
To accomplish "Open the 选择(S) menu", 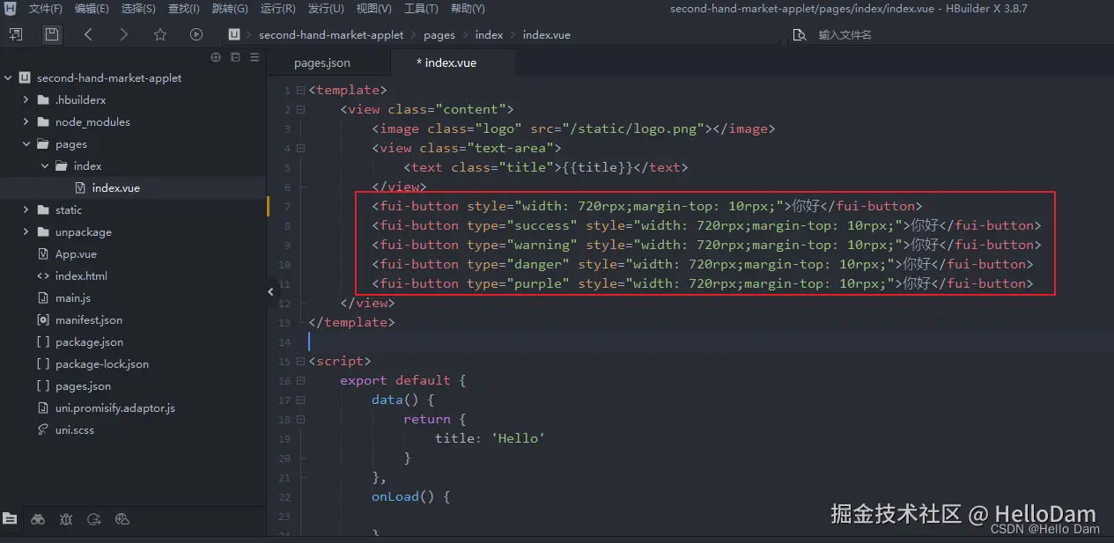I will 138,9.
